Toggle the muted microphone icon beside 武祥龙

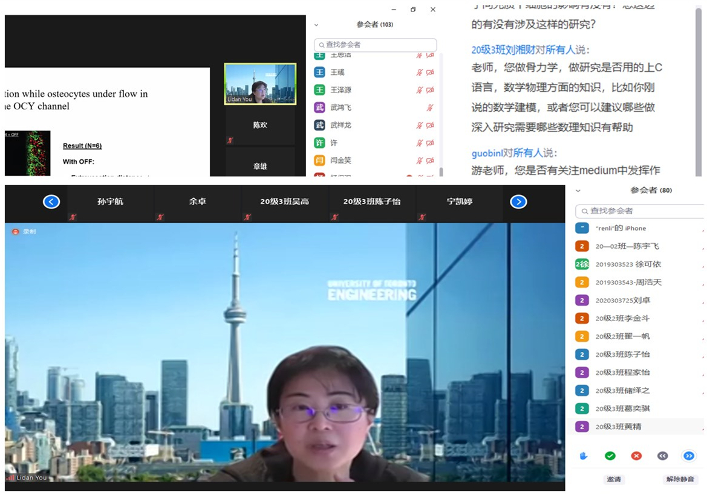click(x=419, y=125)
